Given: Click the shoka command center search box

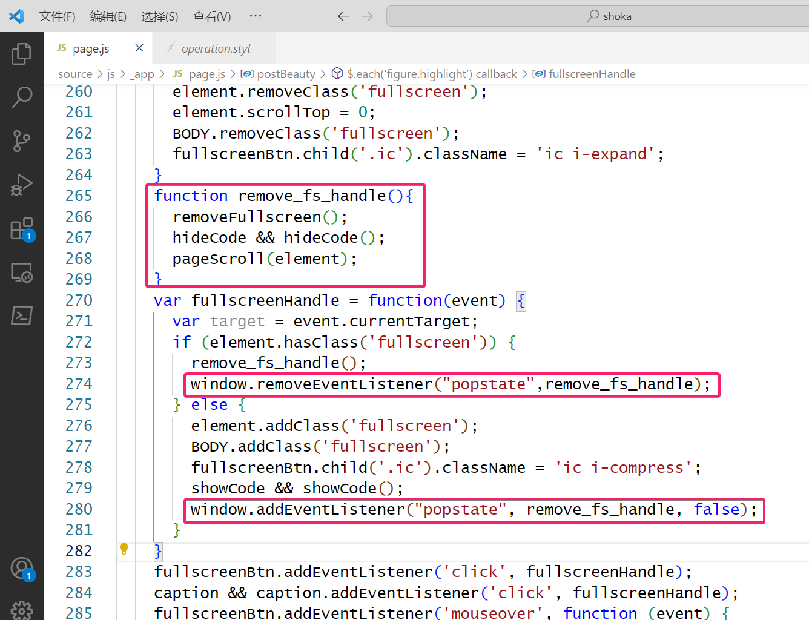Looking at the screenshot, I should pyautogui.click(x=609, y=16).
